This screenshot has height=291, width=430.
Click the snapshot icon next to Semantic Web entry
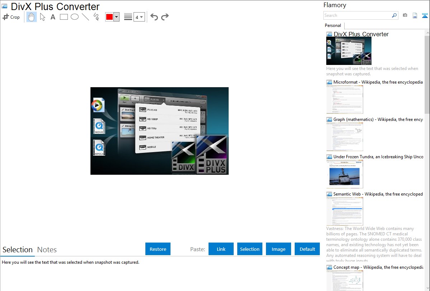point(329,194)
